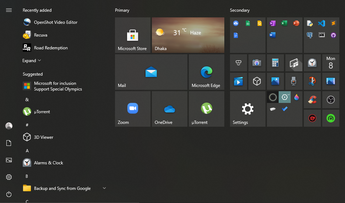The width and height of the screenshot is (345, 203).
Task: Expand the Start menu hamburger navigation
Action: 9,10
